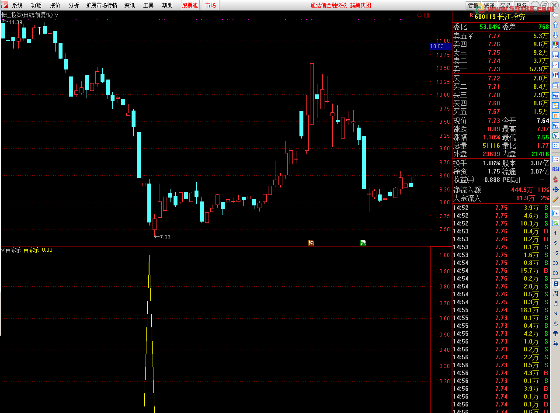Click the 榜 marker on chart timeline

(311, 243)
